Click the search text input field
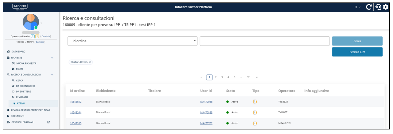Screen dimensions: 393x134 coord(264,41)
